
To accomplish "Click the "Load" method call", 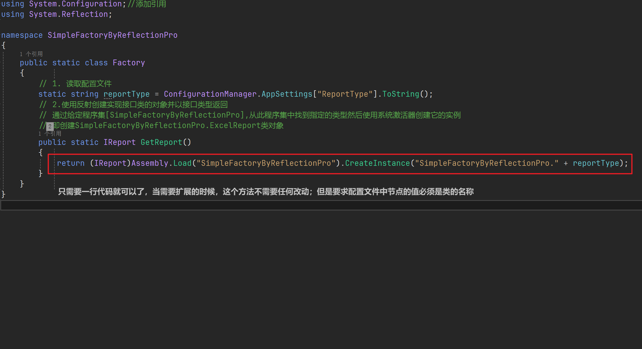I will (182, 163).
